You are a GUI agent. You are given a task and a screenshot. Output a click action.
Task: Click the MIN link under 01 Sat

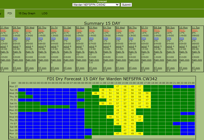pos(66,38)
